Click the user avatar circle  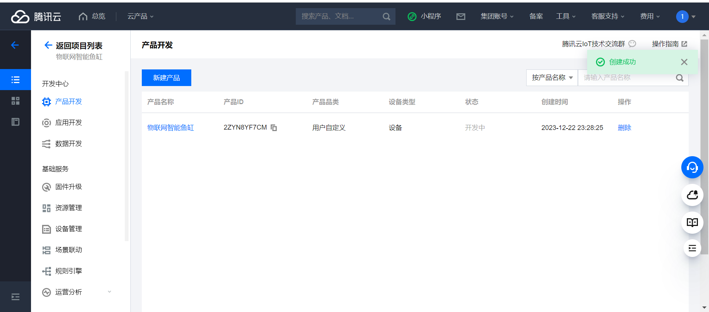click(682, 17)
